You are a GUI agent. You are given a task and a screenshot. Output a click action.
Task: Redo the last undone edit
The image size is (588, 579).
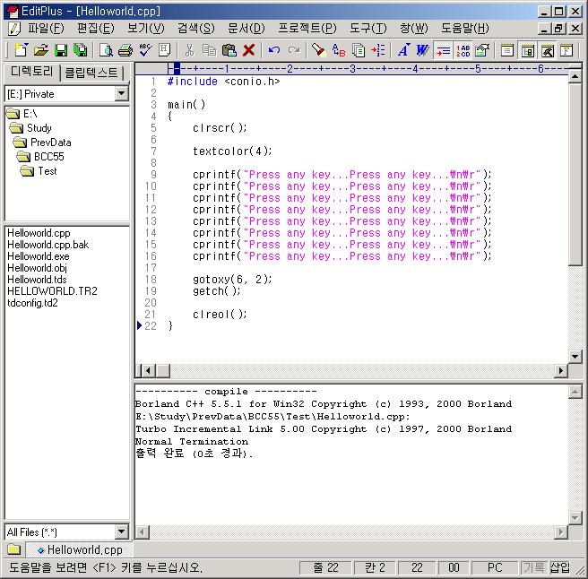point(294,50)
